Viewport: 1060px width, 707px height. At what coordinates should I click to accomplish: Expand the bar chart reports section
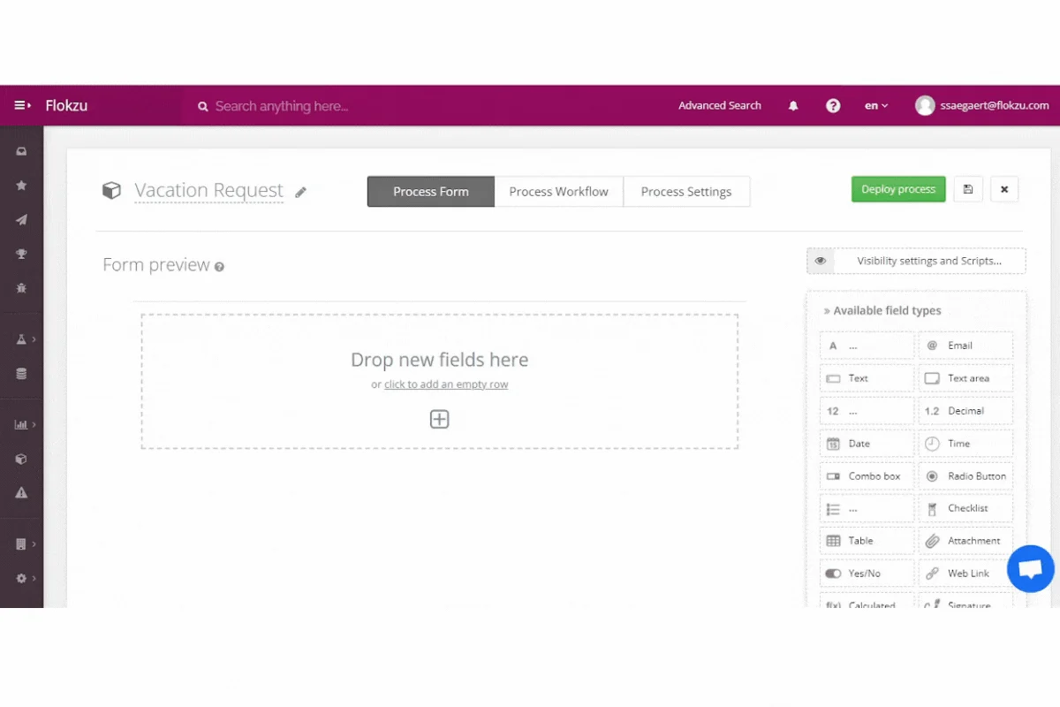click(x=25, y=425)
